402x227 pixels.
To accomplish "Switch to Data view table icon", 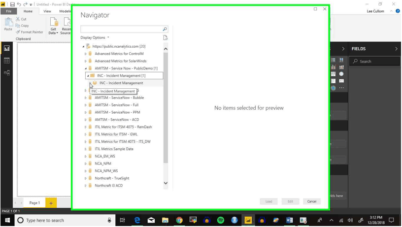I will (7, 61).
